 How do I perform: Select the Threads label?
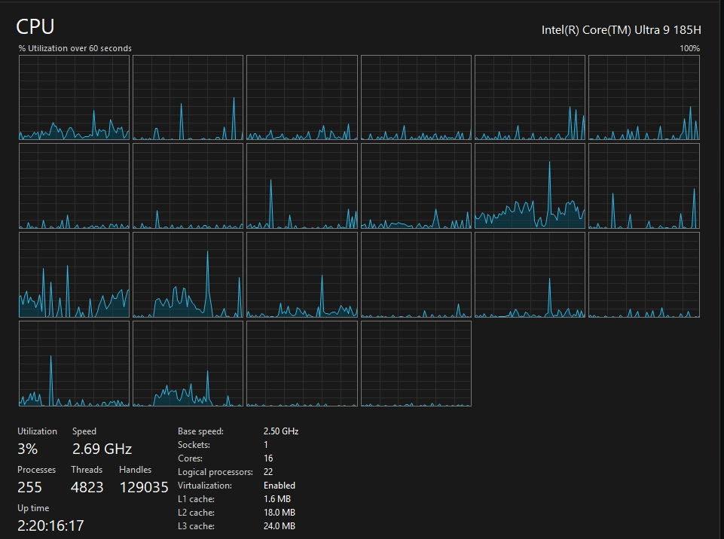[87, 469]
